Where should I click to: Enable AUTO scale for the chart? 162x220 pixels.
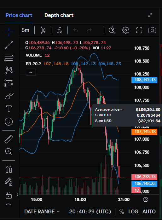[149, 211]
